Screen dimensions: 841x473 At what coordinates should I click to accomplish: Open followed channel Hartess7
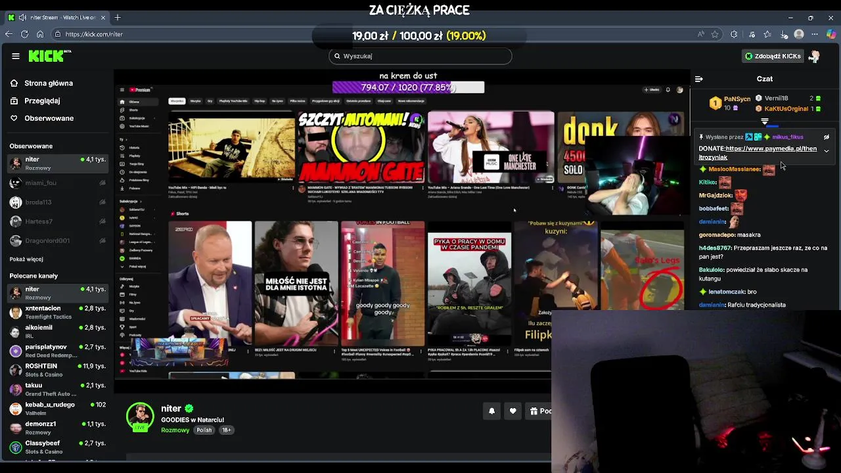pyautogui.click(x=57, y=221)
